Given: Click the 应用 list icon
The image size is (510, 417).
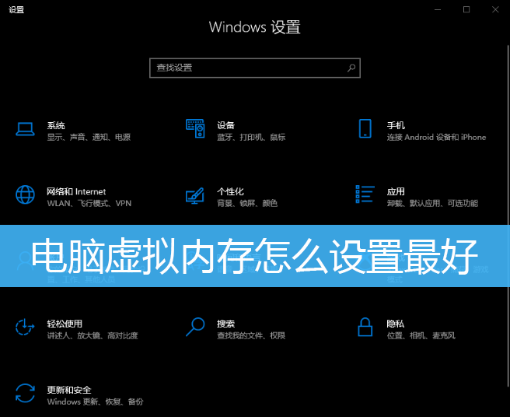Looking at the screenshot, I should [x=365, y=194].
